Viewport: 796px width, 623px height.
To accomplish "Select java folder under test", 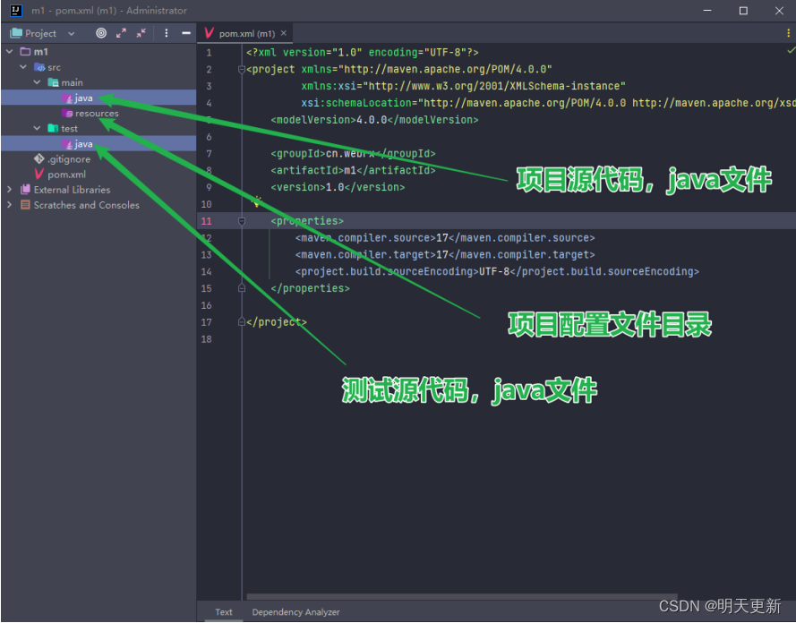I will [84, 144].
